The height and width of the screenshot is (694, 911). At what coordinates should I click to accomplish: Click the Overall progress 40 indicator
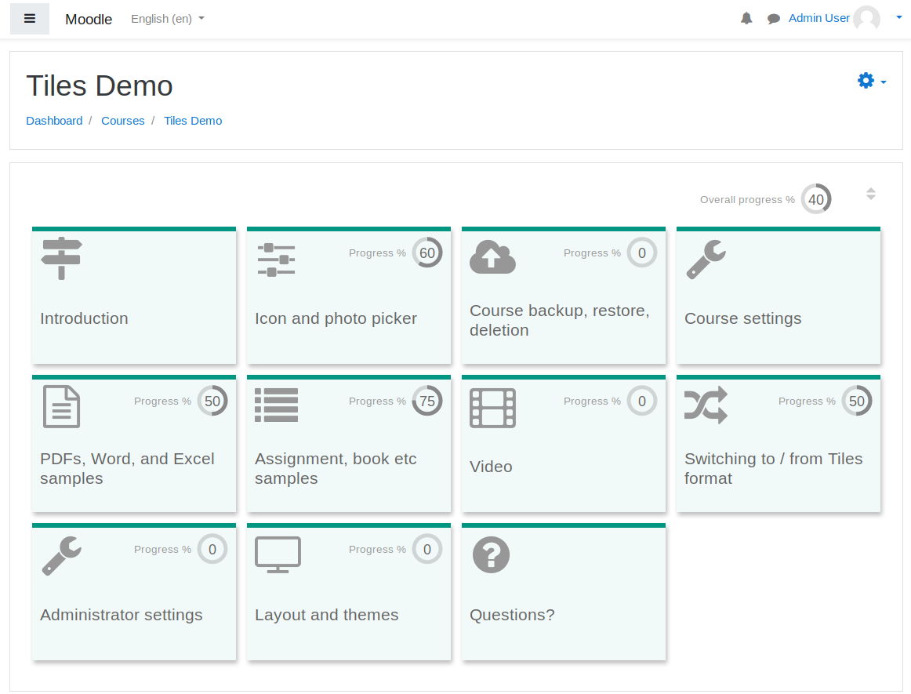coord(815,199)
